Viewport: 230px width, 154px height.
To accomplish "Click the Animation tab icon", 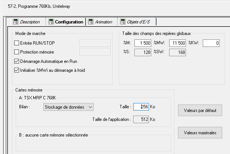I will click(x=91, y=22).
